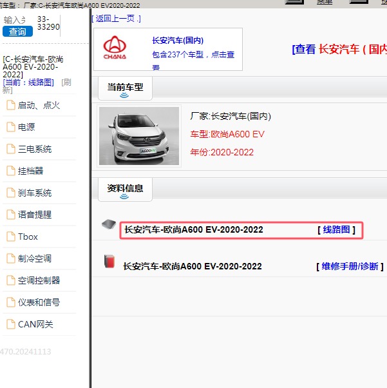Open the 启动、点火 tree item

click(39, 105)
